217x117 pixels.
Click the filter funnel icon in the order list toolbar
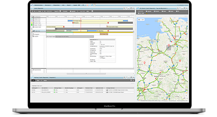click(x=131, y=80)
